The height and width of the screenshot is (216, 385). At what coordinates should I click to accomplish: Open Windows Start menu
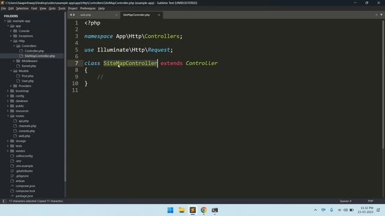[x=170, y=210]
